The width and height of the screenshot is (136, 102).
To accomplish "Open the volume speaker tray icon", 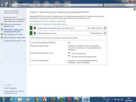I will 119,99.
